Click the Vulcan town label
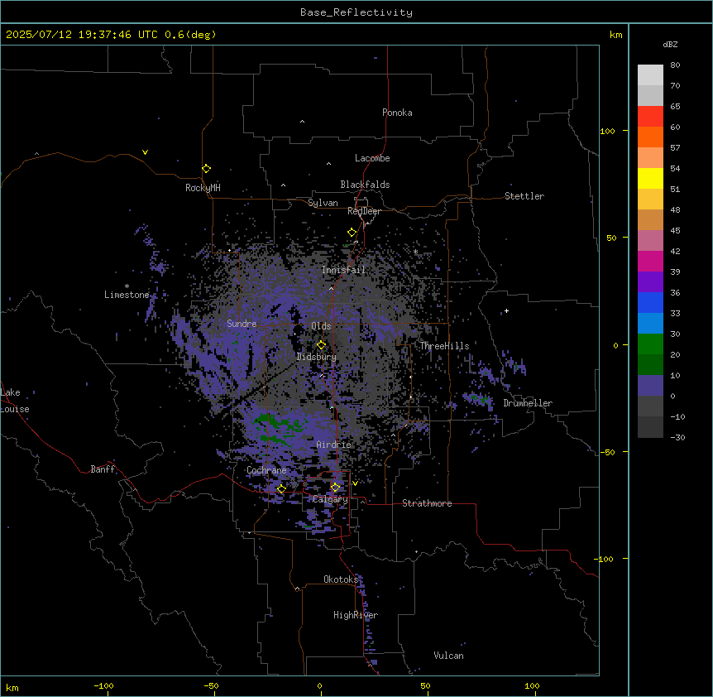This screenshot has height=697, width=713. tap(448, 656)
